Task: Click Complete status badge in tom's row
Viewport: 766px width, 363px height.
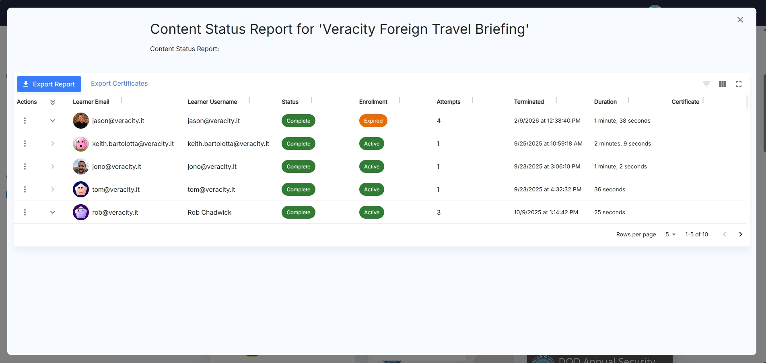Action: tap(299, 189)
